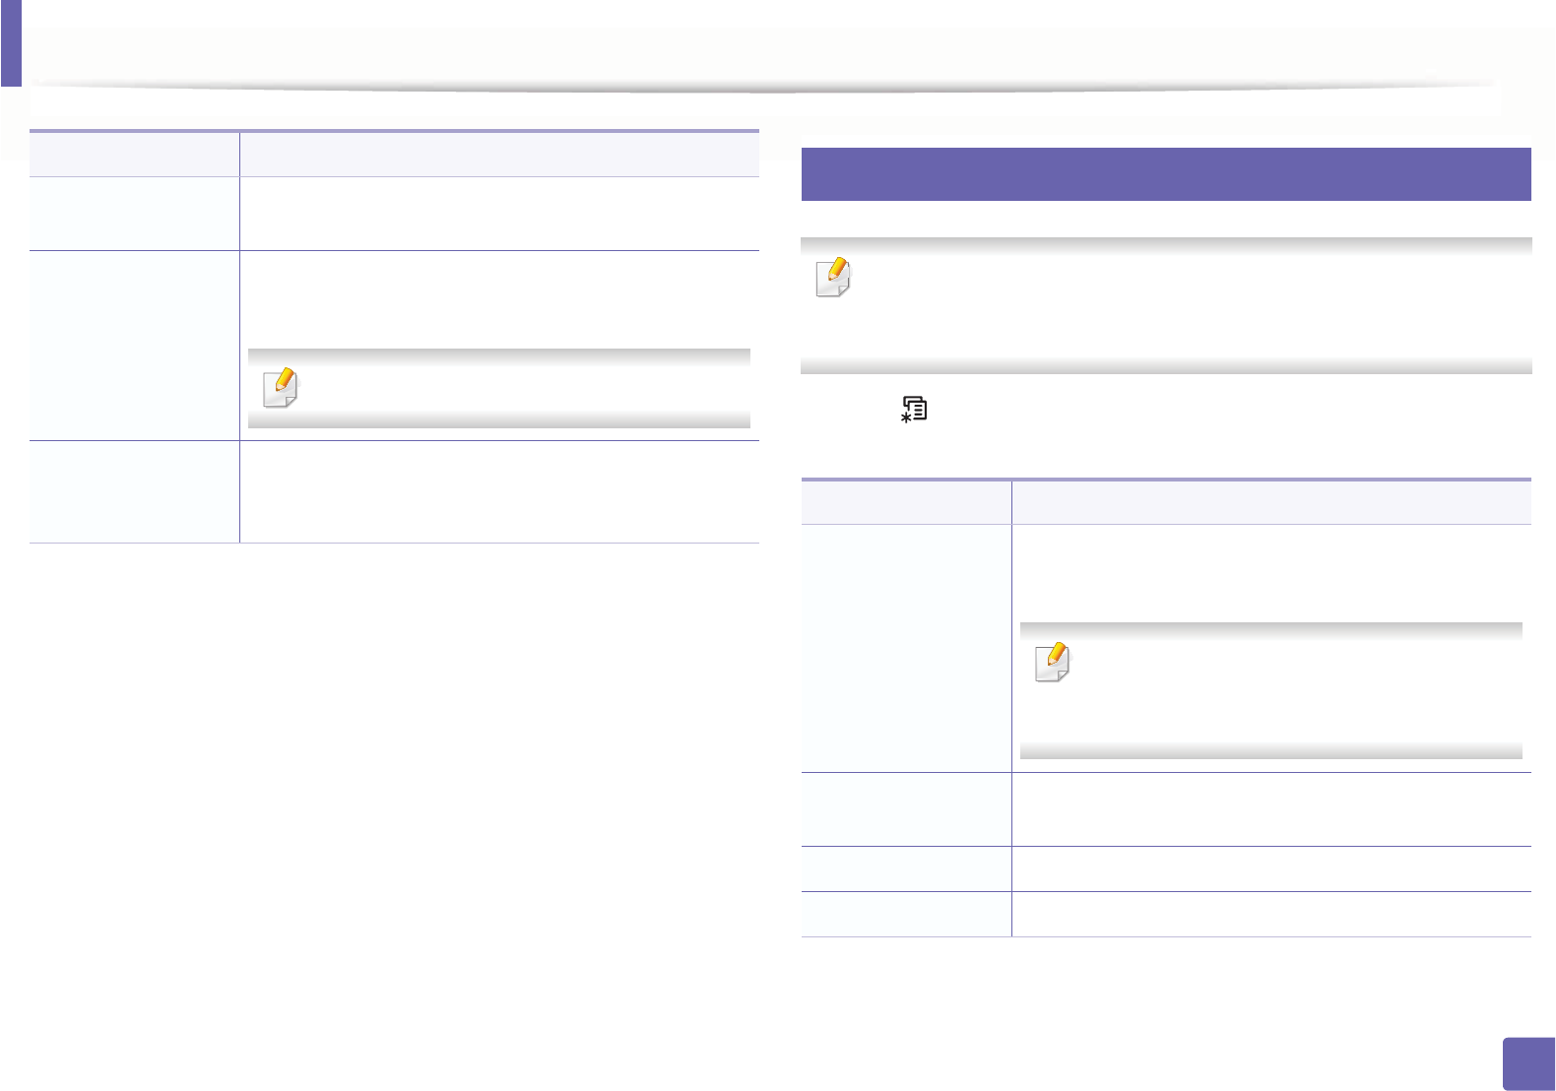Select the narrow header cell of the right table
Screen dimensions: 1556x1091
click(906, 502)
